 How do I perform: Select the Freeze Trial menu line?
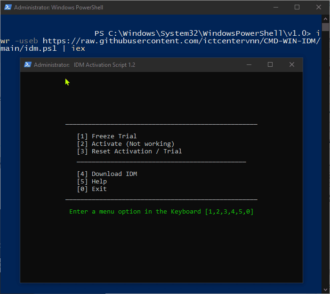click(107, 136)
